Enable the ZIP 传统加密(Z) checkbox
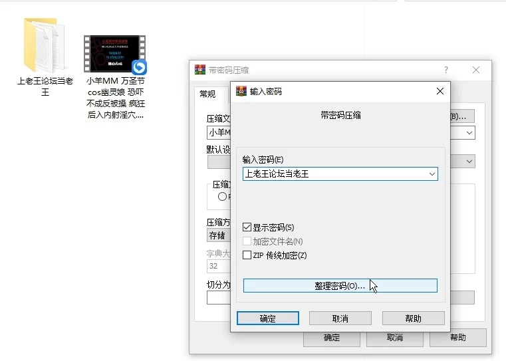Screen dimensions: 506x361 (247, 255)
